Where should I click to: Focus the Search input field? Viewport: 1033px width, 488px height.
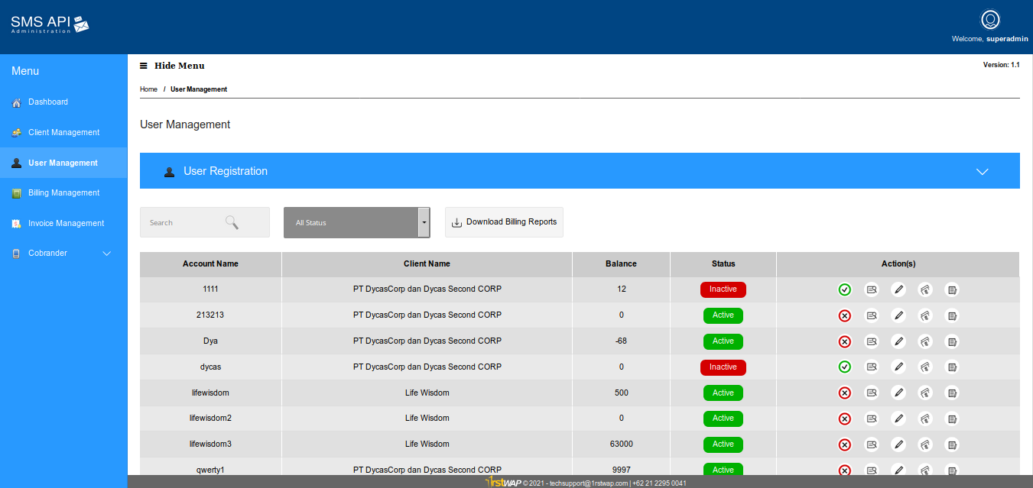click(x=205, y=222)
